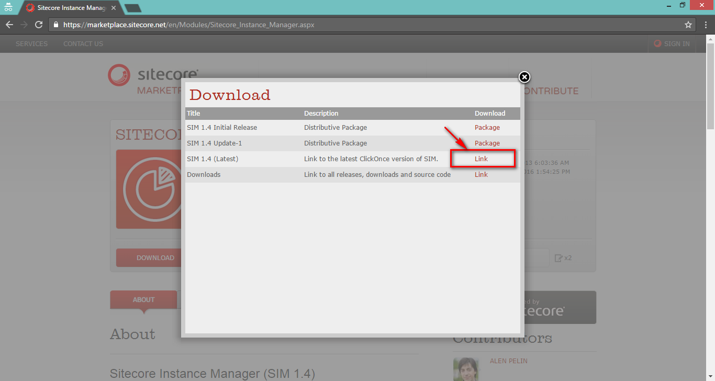The width and height of the screenshot is (715, 381).
Task: Open a new browser tab
Action: (133, 8)
